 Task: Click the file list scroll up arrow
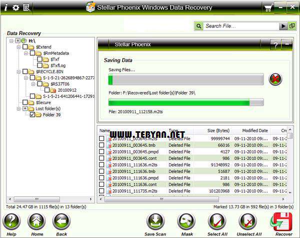290,130
